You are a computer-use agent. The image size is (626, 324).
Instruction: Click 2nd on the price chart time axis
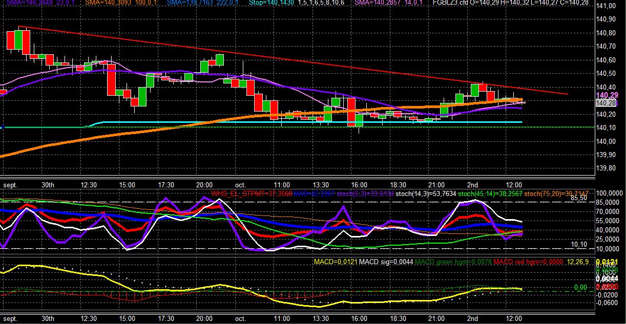[x=472, y=184]
